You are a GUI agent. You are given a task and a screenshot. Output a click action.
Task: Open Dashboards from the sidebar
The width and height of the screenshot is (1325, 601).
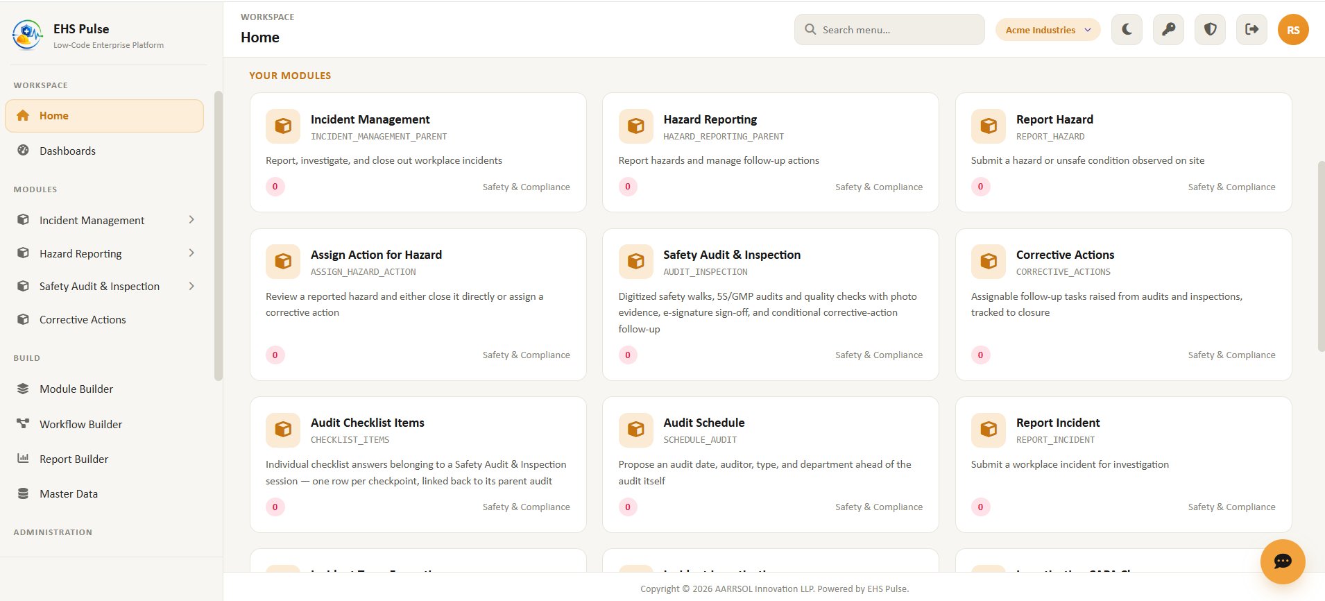(x=104, y=151)
